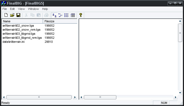Click file list left scroll arrow
The height and width of the screenshot is (106, 184).
[x=4, y=97]
